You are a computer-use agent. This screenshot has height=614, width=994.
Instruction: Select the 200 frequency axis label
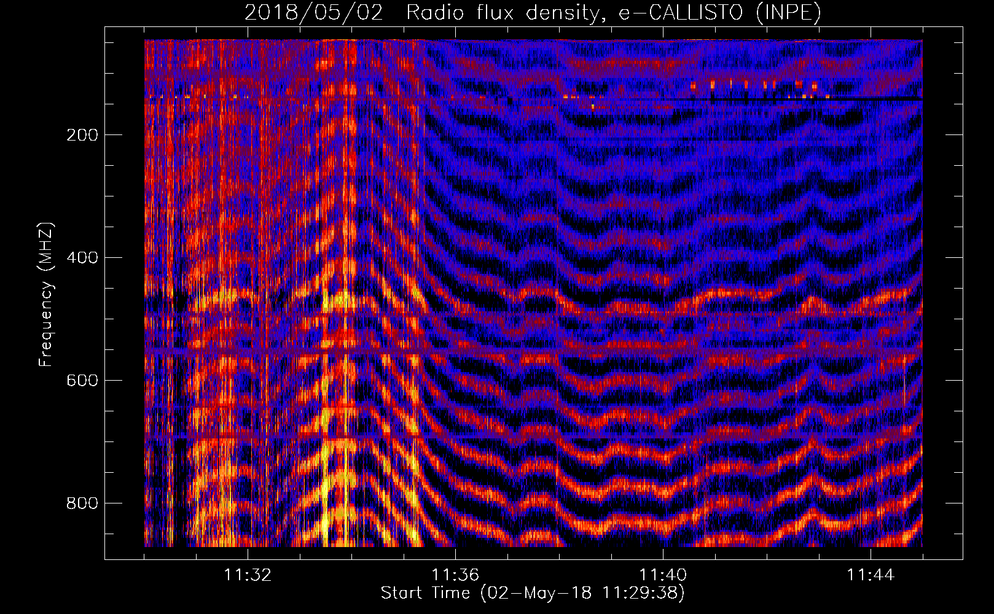[x=82, y=135]
